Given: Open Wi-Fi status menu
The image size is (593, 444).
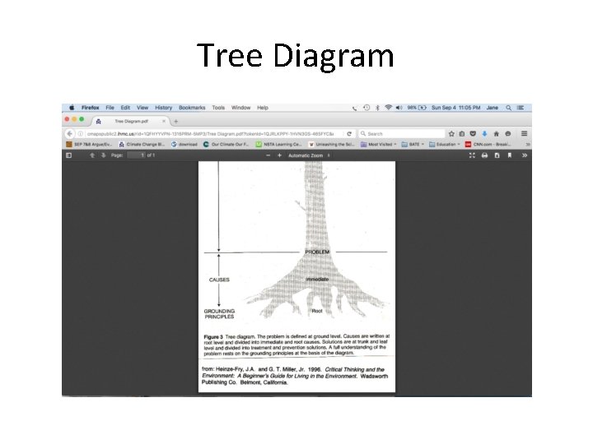Looking at the screenshot, I should pyautogui.click(x=388, y=108).
